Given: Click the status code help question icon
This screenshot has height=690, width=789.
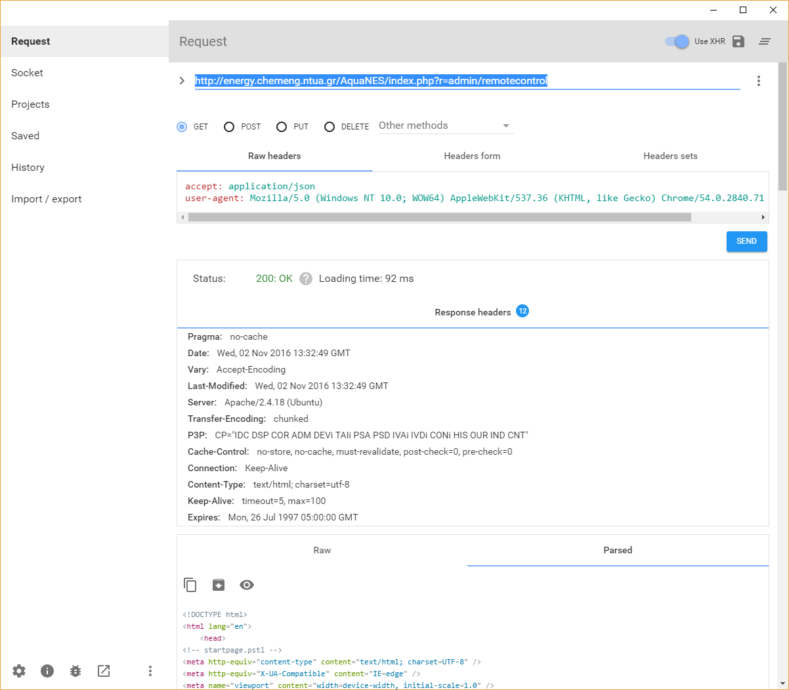Looking at the screenshot, I should coord(306,279).
